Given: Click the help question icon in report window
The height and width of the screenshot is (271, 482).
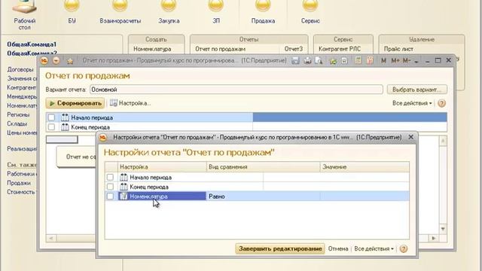Looking at the screenshot, I should [x=441, y=103].
